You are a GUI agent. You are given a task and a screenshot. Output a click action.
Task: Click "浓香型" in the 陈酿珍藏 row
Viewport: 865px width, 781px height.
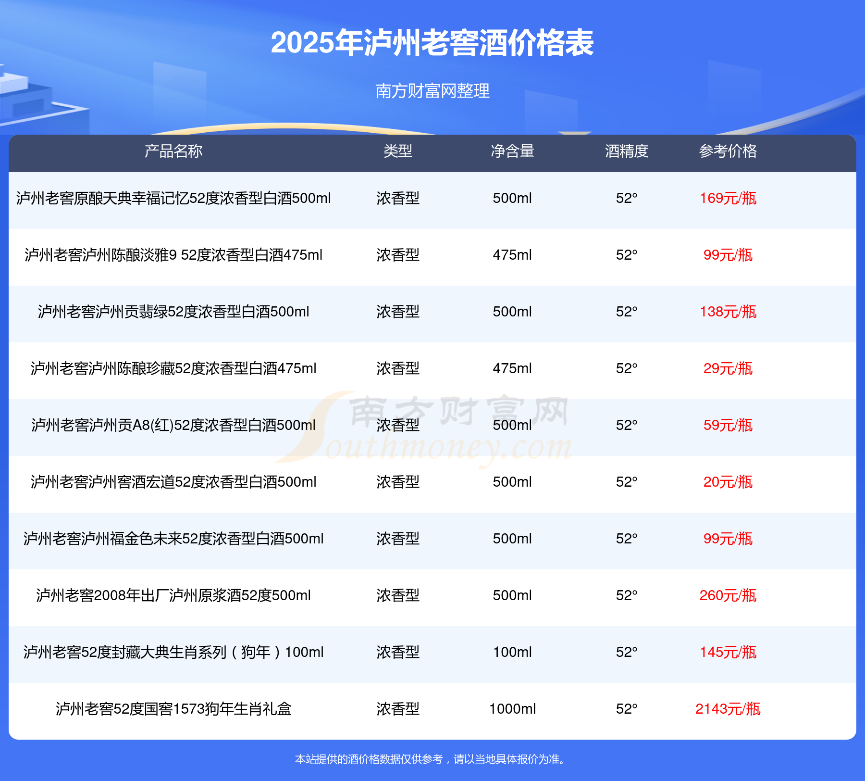[398, 368]
